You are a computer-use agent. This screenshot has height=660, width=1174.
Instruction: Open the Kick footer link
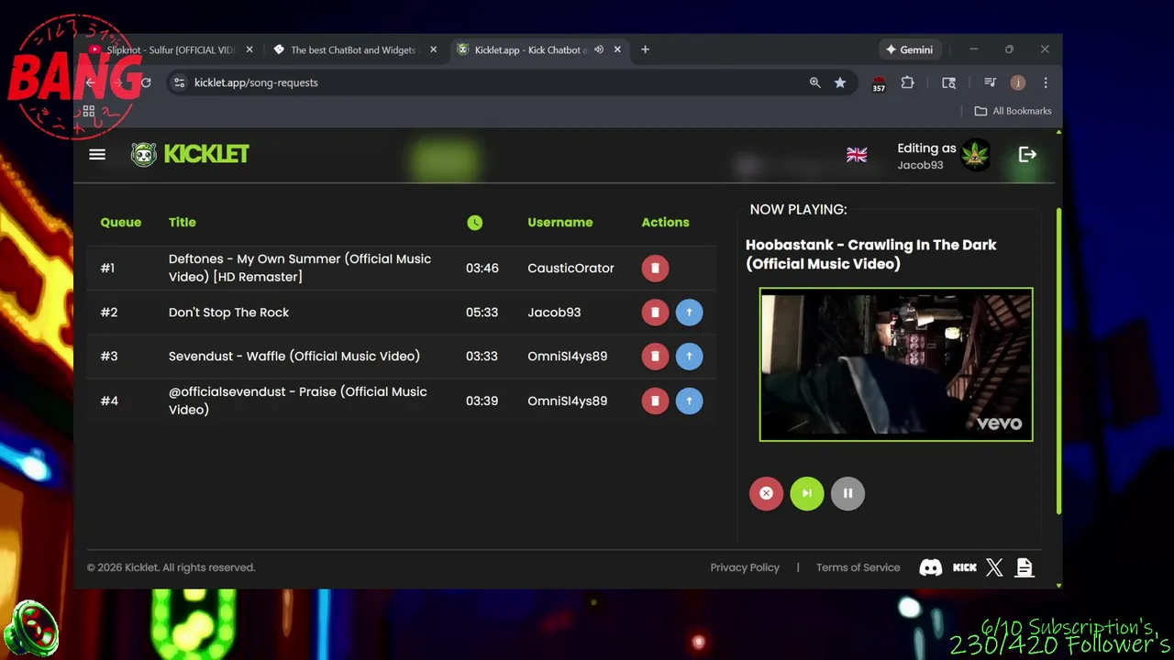965,567
